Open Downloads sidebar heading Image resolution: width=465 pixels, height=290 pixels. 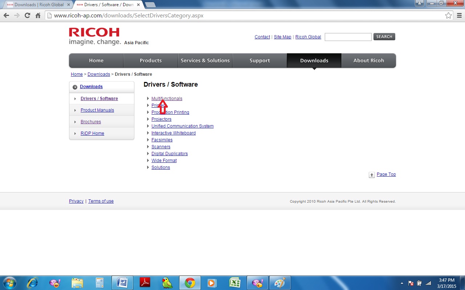click(x=91, y=87)
